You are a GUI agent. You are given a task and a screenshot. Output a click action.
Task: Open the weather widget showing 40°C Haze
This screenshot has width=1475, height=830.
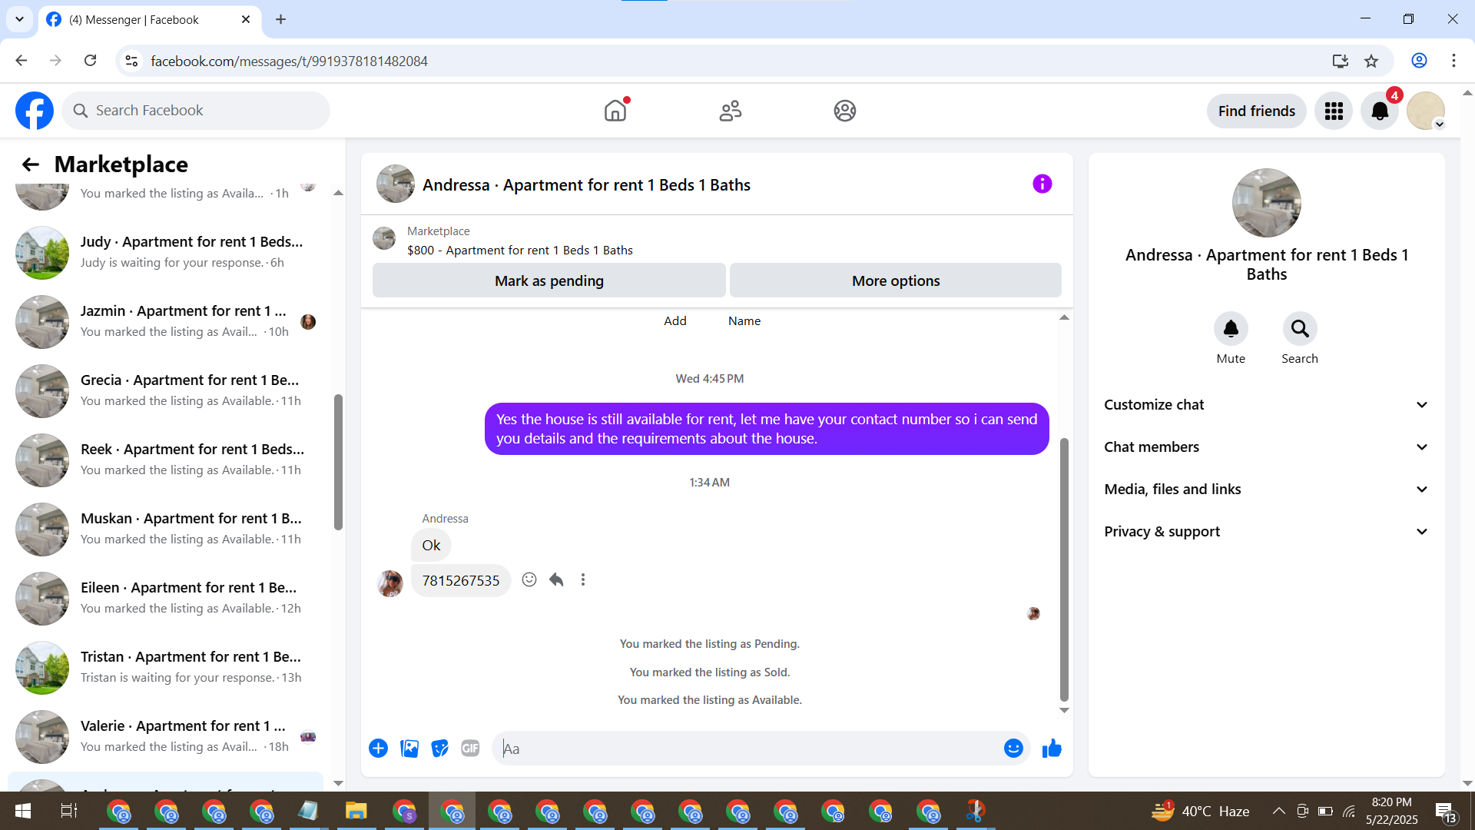coord(1199,811)
